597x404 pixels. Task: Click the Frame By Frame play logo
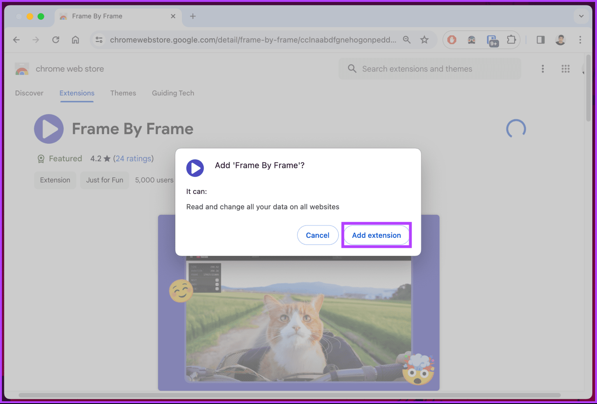pos(49,129)
